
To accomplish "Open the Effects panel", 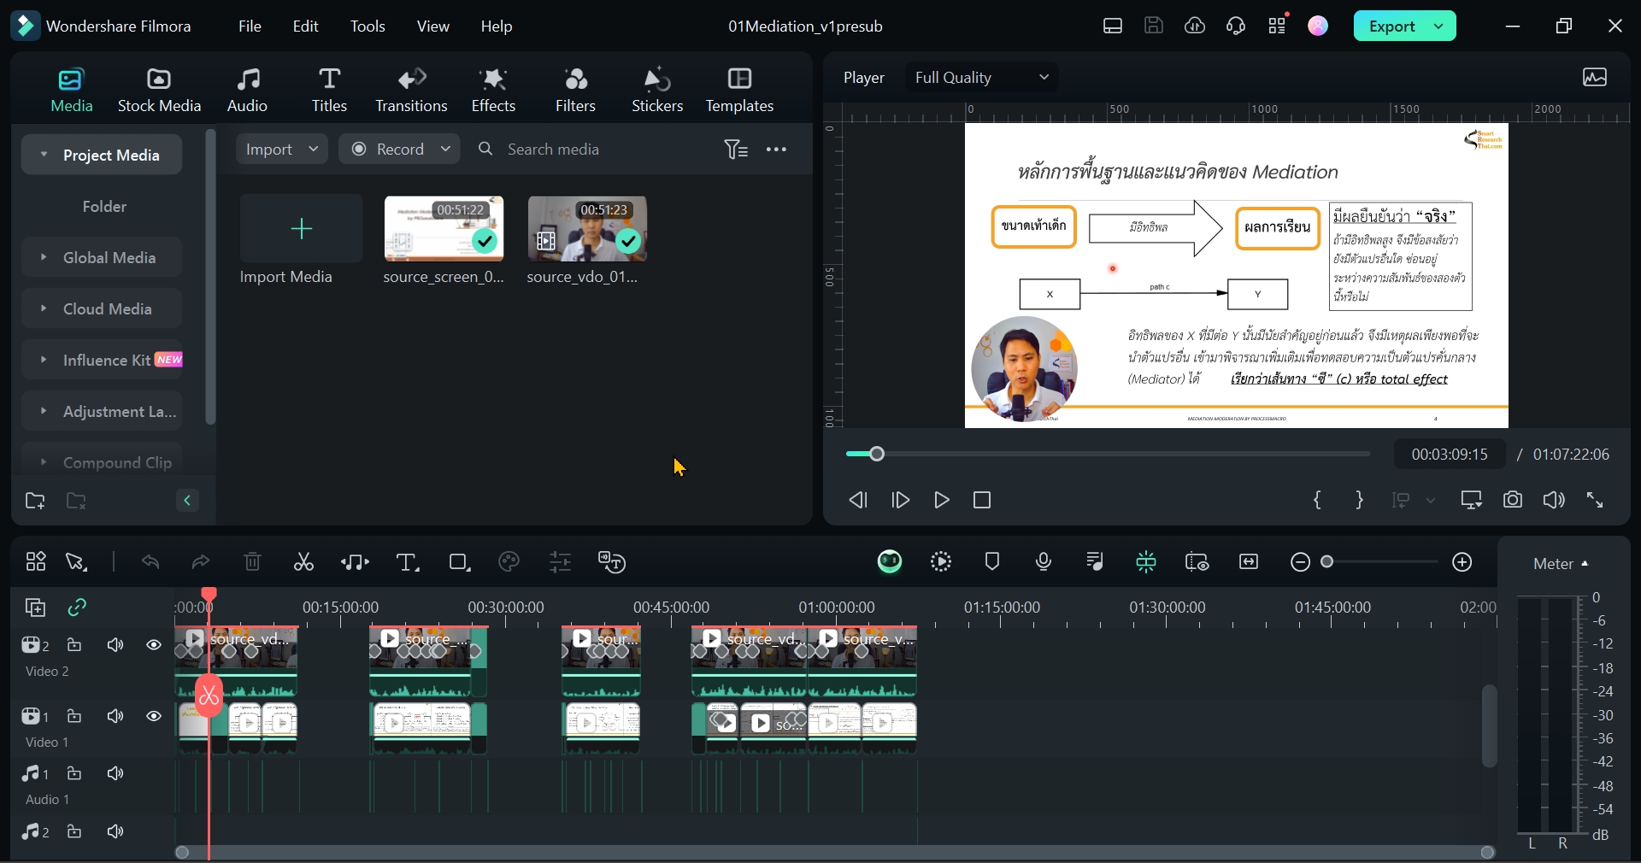I will [493, 90].
